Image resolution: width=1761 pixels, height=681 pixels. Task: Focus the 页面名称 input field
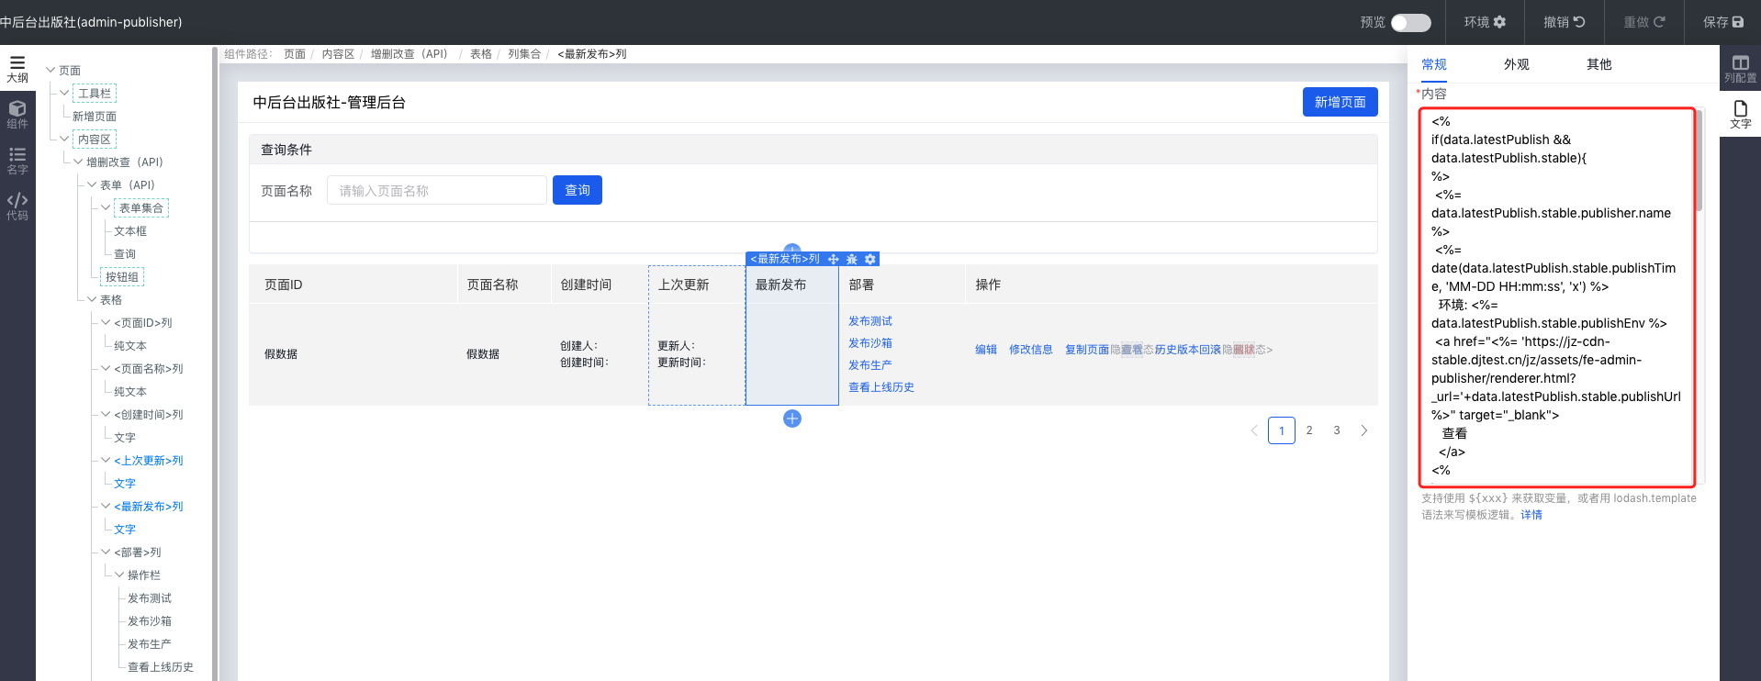point(437,190)
